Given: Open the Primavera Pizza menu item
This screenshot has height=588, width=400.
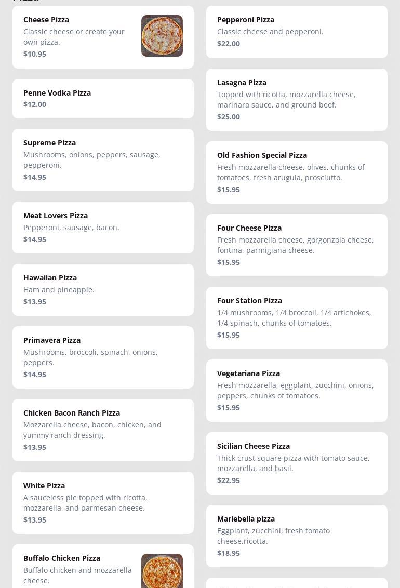Looking at the screenshot, I should 103,357.
